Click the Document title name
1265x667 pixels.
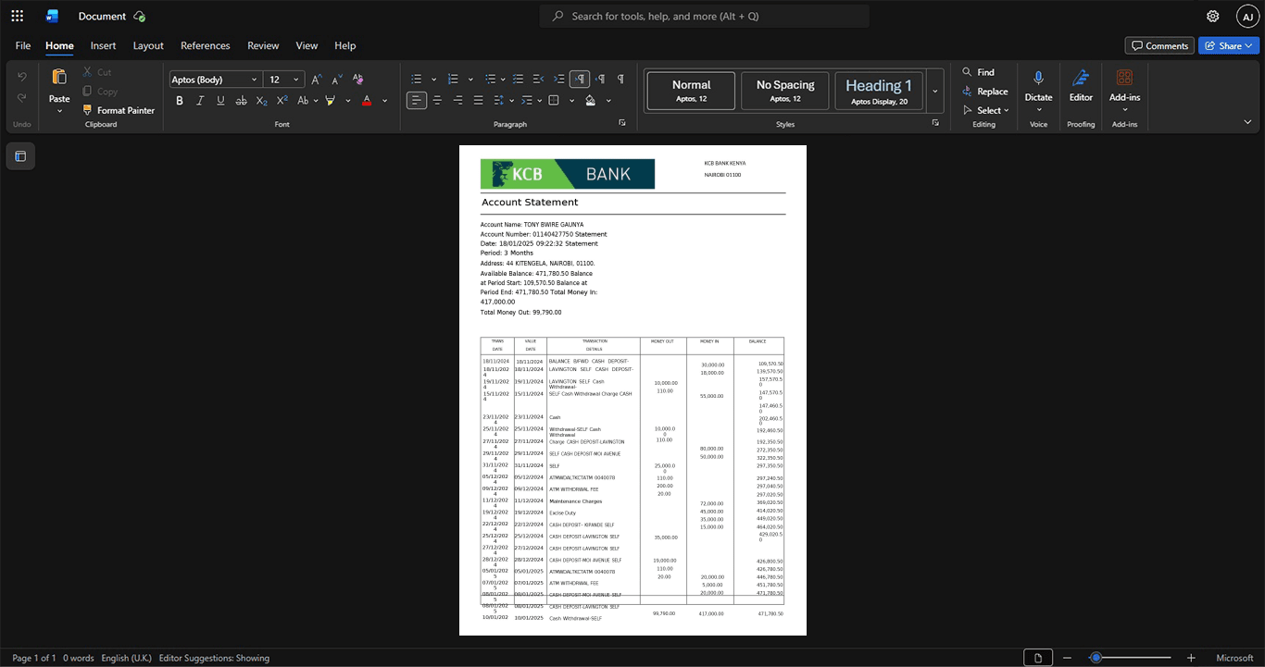(102, 16)
